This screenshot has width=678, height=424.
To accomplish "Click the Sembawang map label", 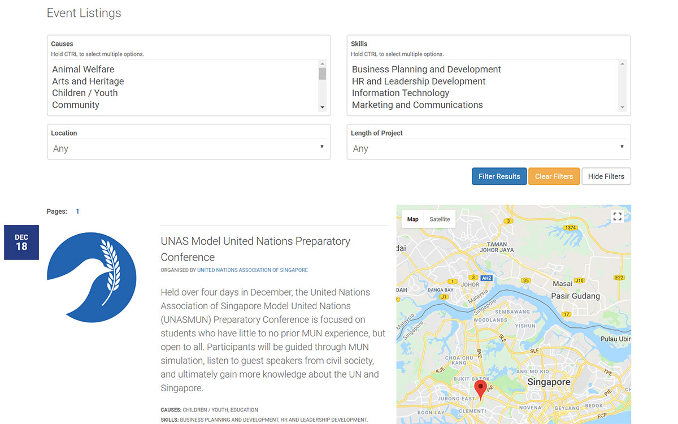I will click(512, 311).
